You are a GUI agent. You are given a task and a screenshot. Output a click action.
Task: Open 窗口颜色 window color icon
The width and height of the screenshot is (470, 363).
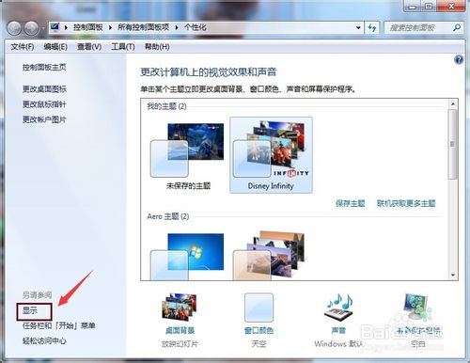(x=258, y=308)
